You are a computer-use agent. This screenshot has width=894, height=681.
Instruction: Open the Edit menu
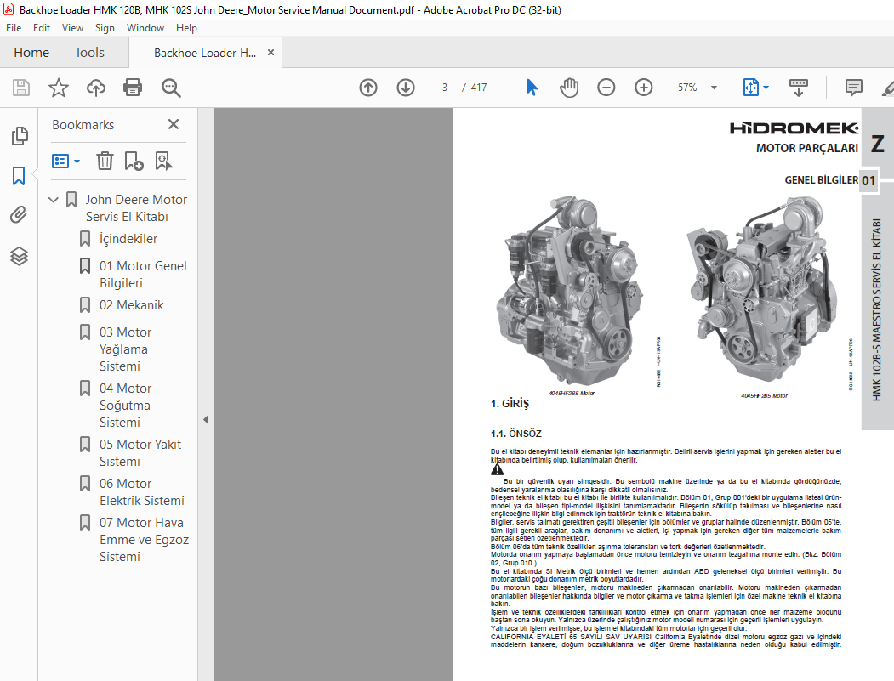click(x=42, y=28)
